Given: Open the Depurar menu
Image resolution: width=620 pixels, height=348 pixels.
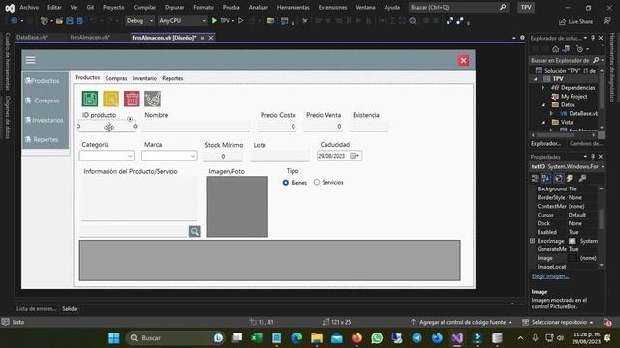Looking at the screenshot, I should coord(174,7).
